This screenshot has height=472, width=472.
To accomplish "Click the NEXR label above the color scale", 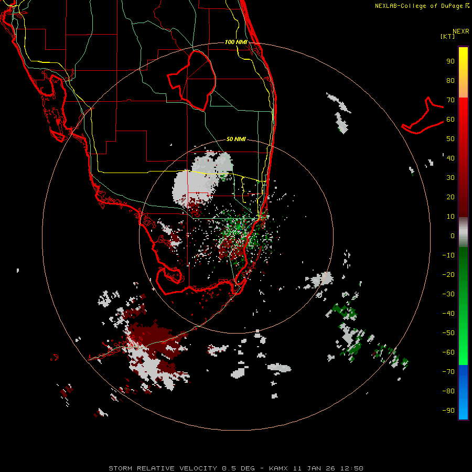I will click(461, 31).
